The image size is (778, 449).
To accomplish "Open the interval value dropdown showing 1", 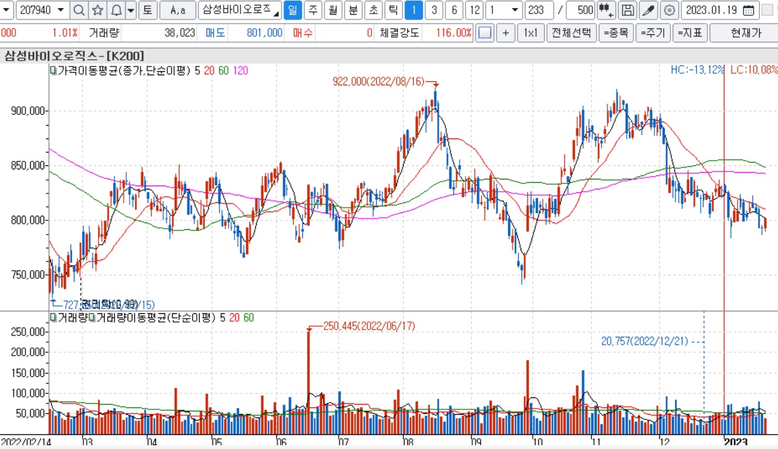I will 515,10.
